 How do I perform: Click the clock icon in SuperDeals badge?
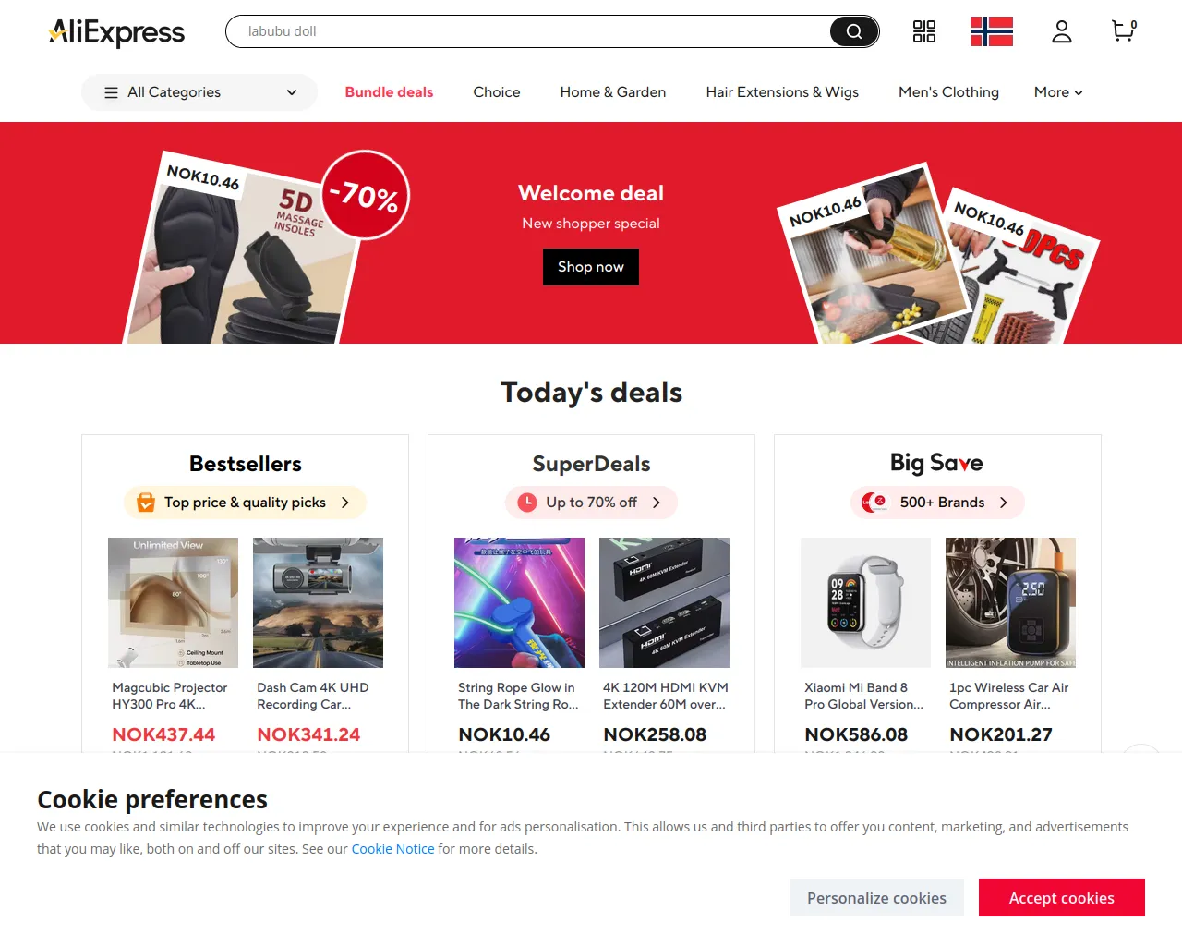click(x=527, y=503)
